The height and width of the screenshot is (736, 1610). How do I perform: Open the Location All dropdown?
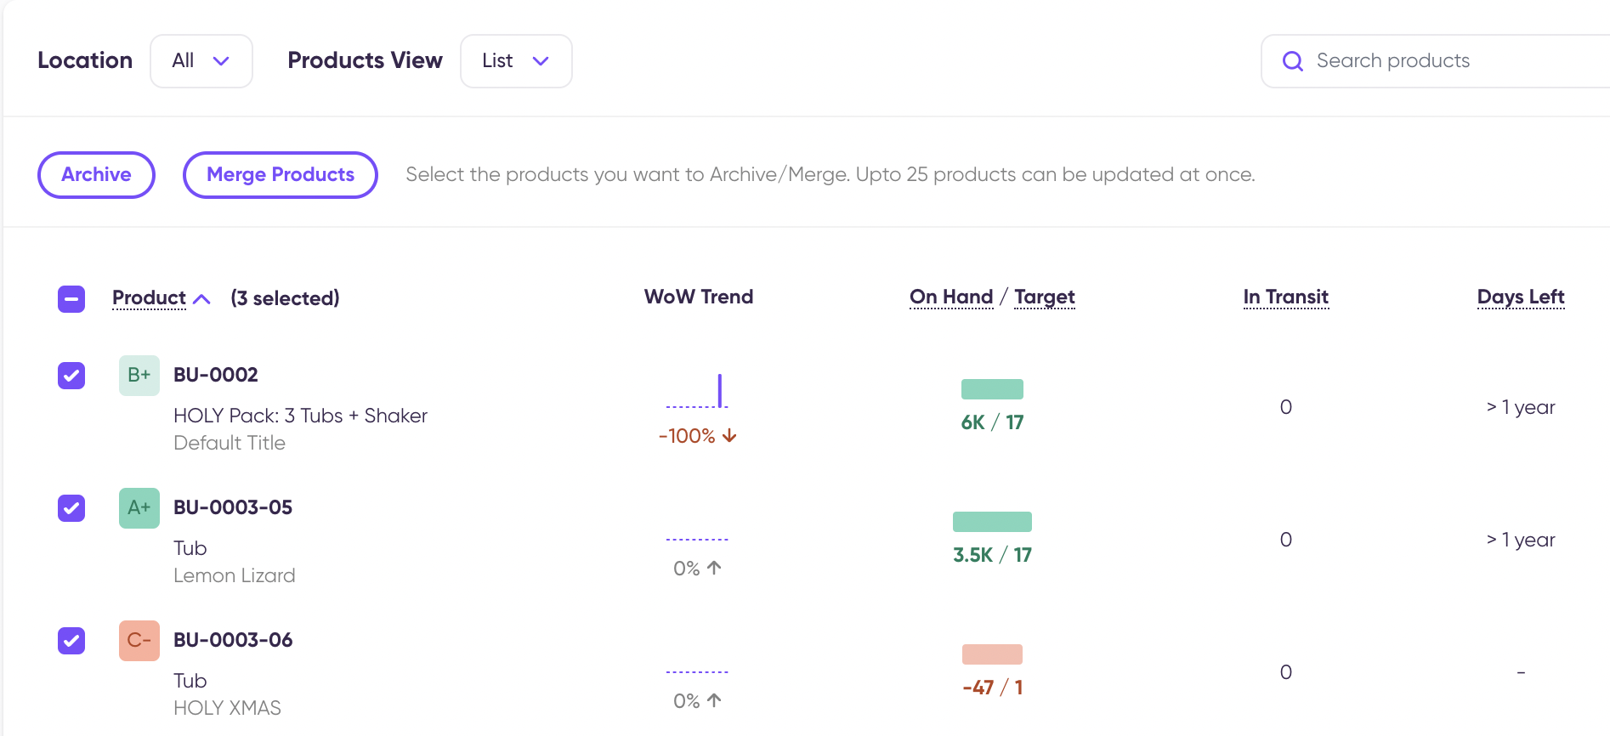click(x=201, y=61)
